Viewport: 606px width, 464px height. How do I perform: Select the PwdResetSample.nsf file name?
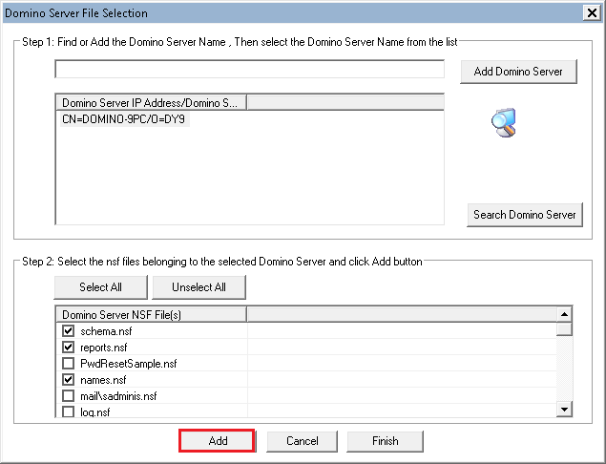[x=128, y=364]
